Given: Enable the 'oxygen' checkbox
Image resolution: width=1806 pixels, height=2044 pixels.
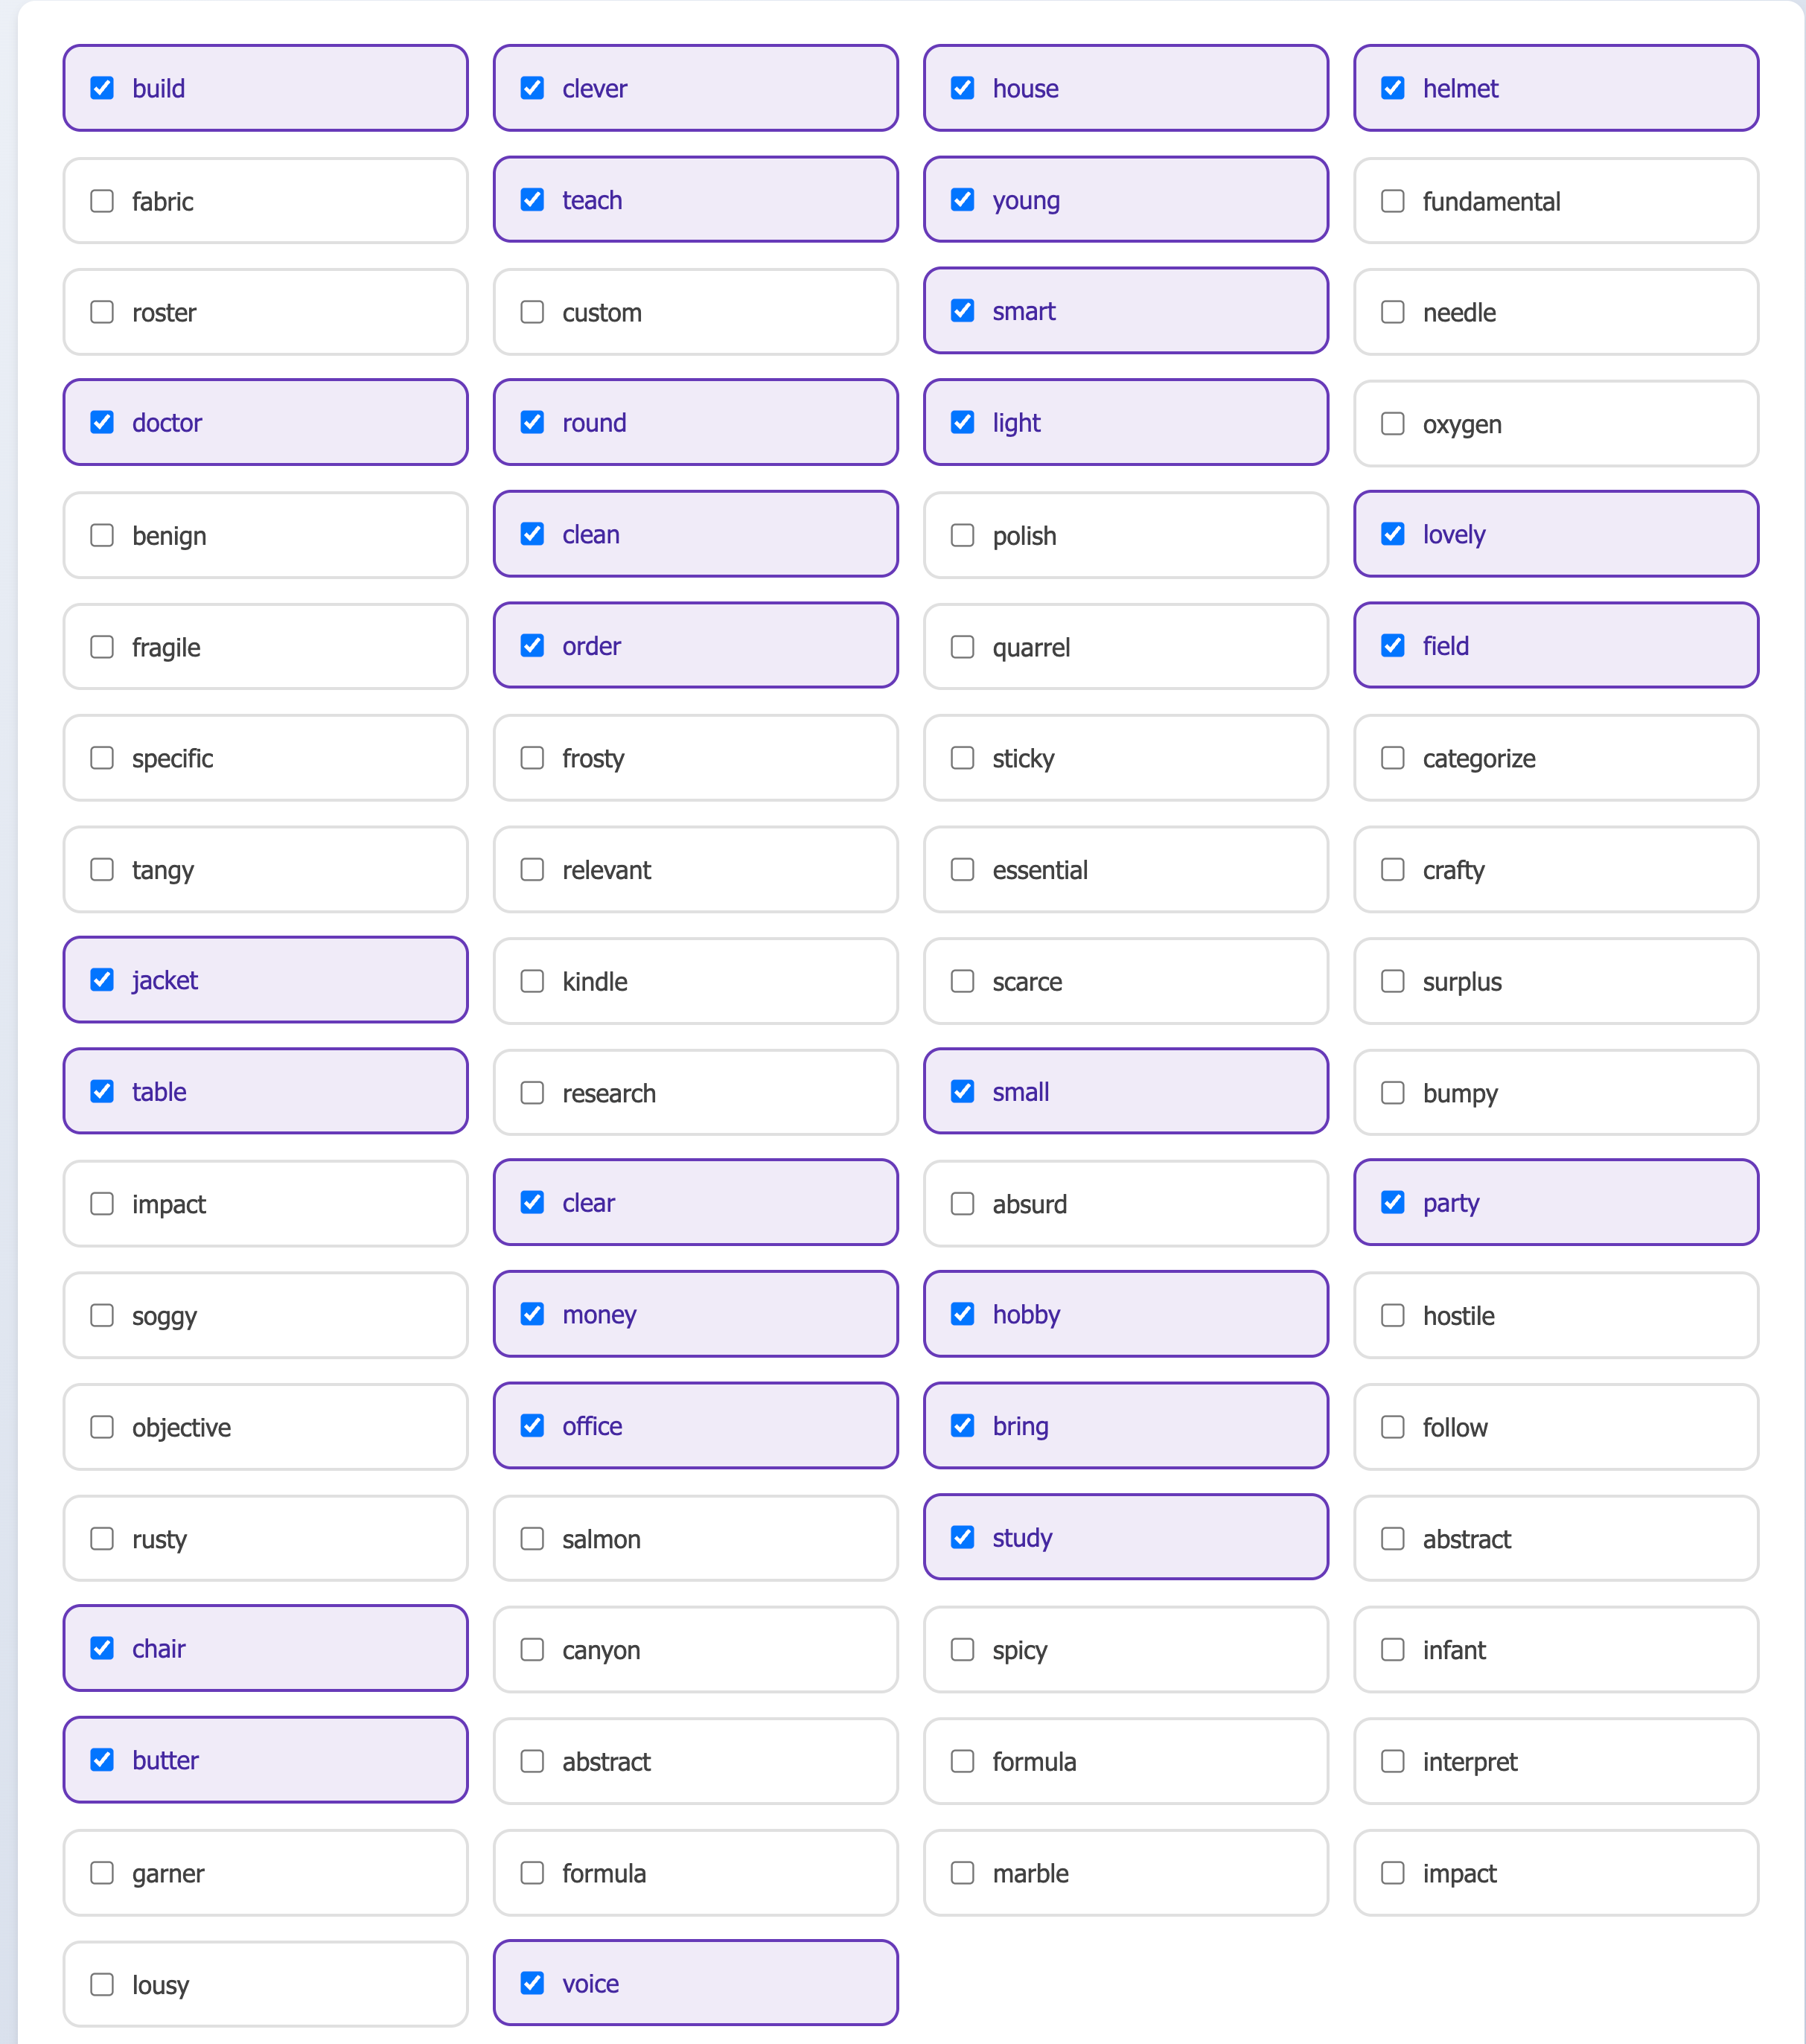Looking at the screenshot, I should coord(1392,424).
